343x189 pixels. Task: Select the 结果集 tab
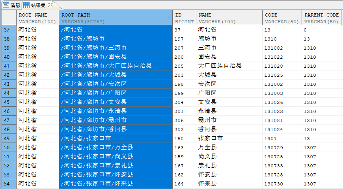(38, 5)
